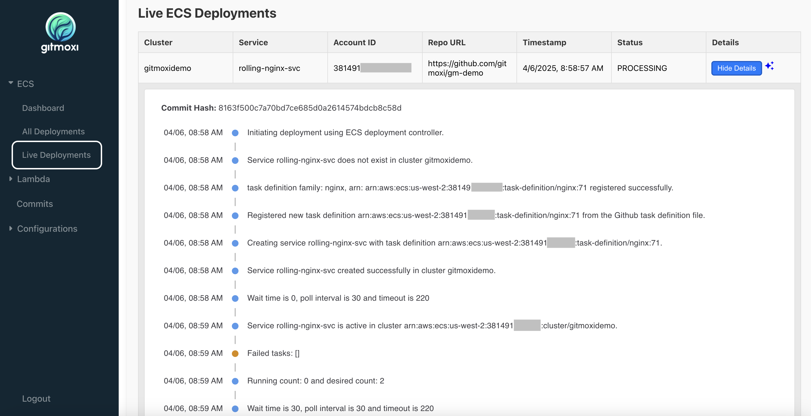Image resolution: width=811 pixels, height=416 pixels.
Task: Click the dot beside 'created successfully' entry
Action: coord(235,271)
